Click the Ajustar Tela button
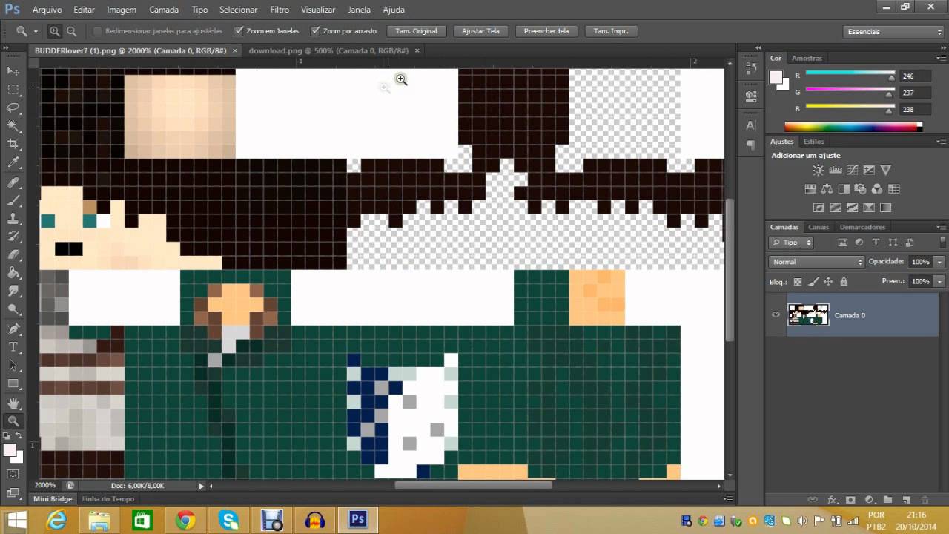The image size is (949, 534). coord(480,31)
